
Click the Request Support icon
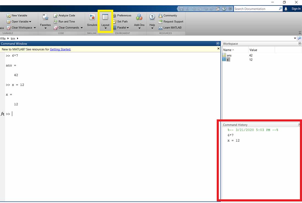160,22
